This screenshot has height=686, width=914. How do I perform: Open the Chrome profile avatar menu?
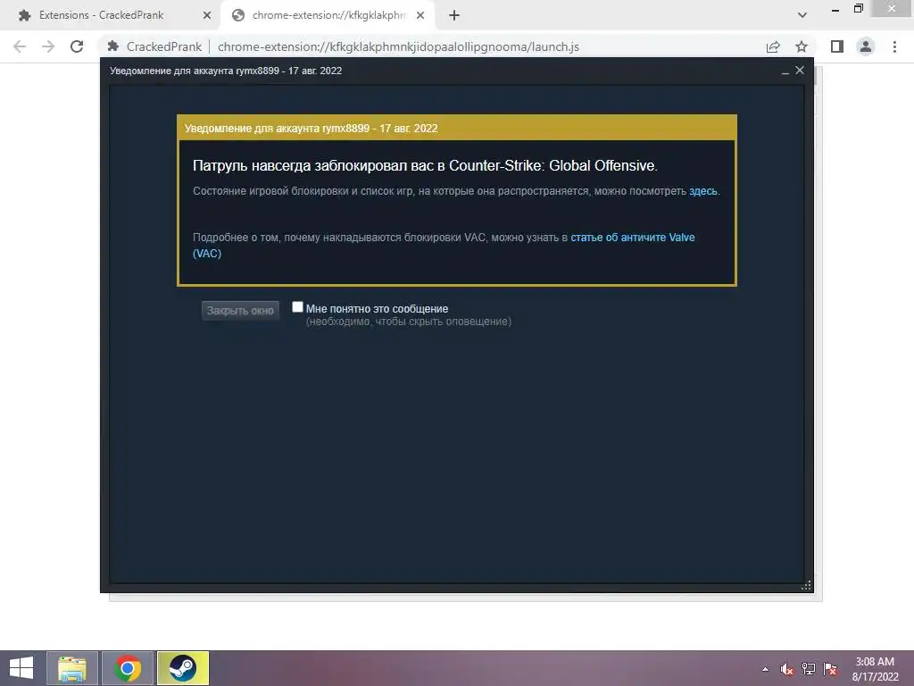[866, 46]
